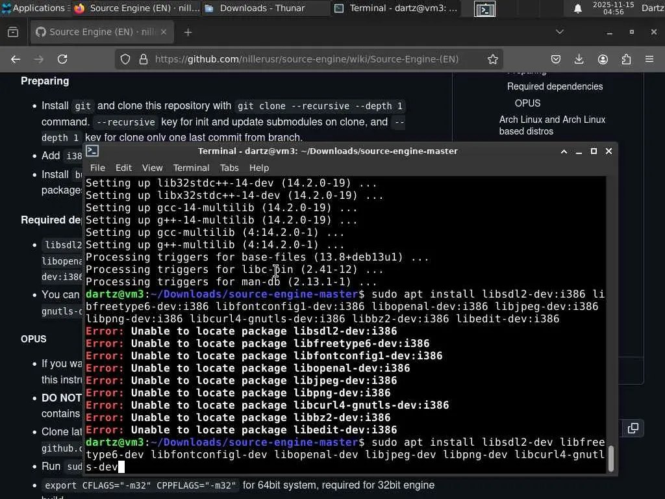Reload the current GitHub wiki page
This screenshot has width=665, height=499.
pos(62,59)
